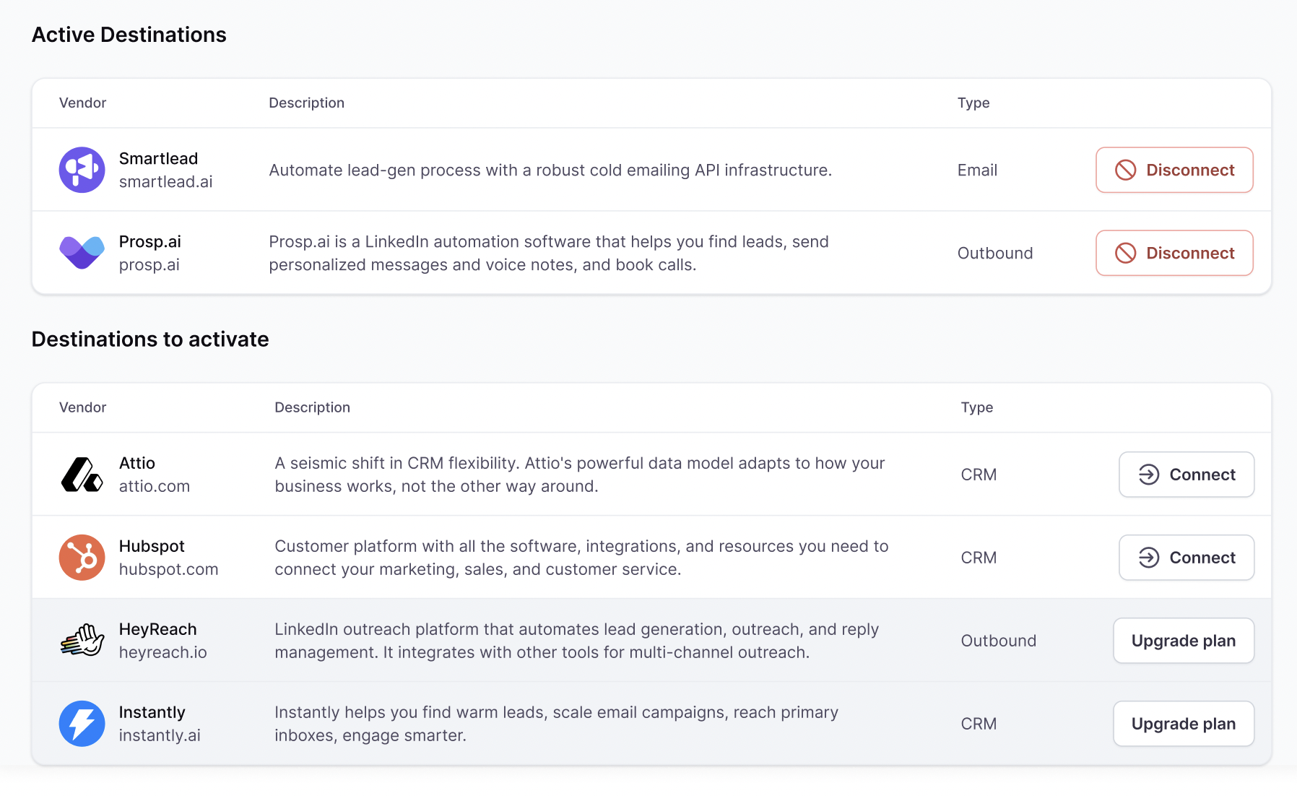Image resolution: width=1297 pixels, height=796 pixels.
Task: Click Vendor header in Destinations to activate
Action: click(x=82, y=407)
